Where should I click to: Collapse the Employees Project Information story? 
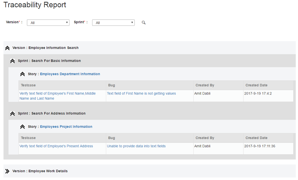click(22, 126)
